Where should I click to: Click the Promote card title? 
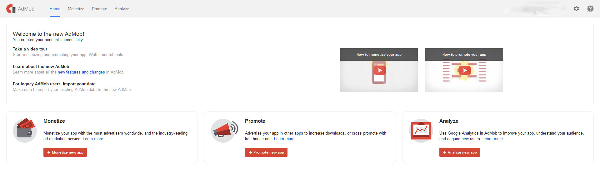click(255, 121)
